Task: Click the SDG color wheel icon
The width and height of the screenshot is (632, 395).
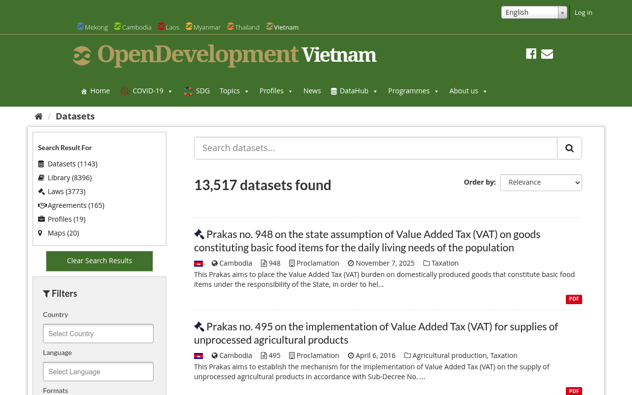Action: click(x=188, y=91)
